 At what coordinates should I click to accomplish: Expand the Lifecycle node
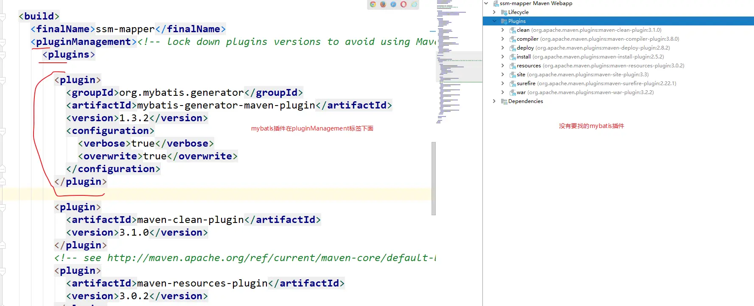click(x=494, y=12)
